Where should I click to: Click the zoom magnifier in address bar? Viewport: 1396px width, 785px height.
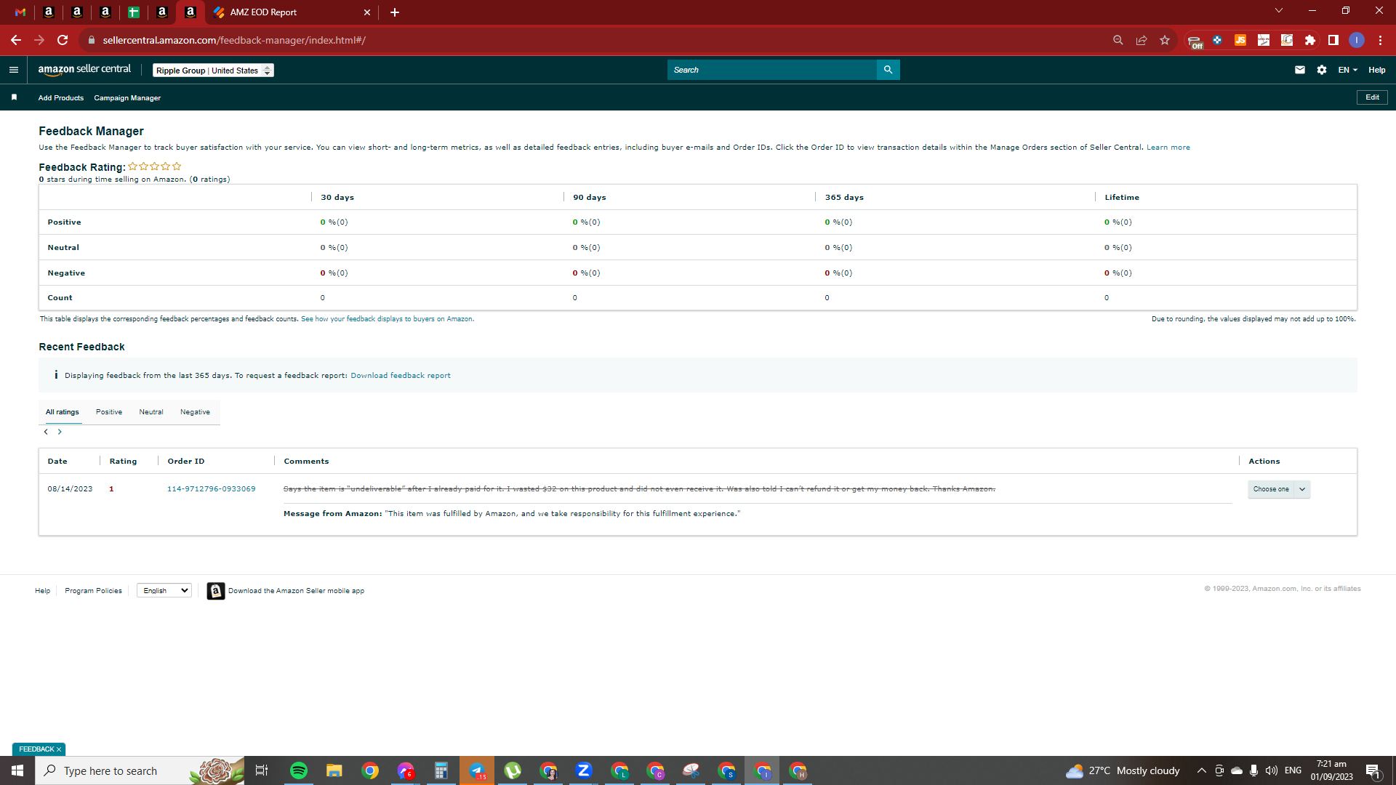click(x=1118, y=40)
